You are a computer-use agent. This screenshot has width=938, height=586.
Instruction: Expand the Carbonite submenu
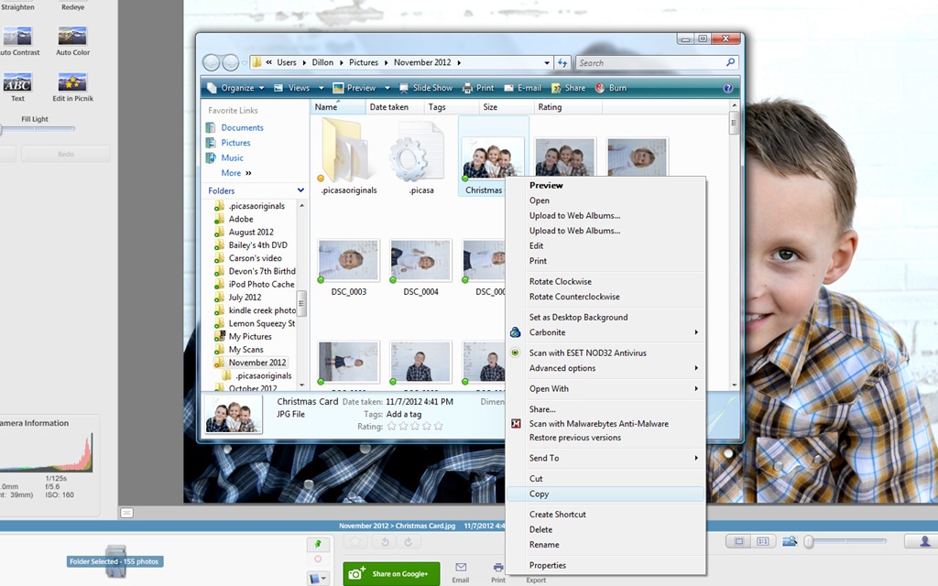pyautogui.click(x=605, y=332)
